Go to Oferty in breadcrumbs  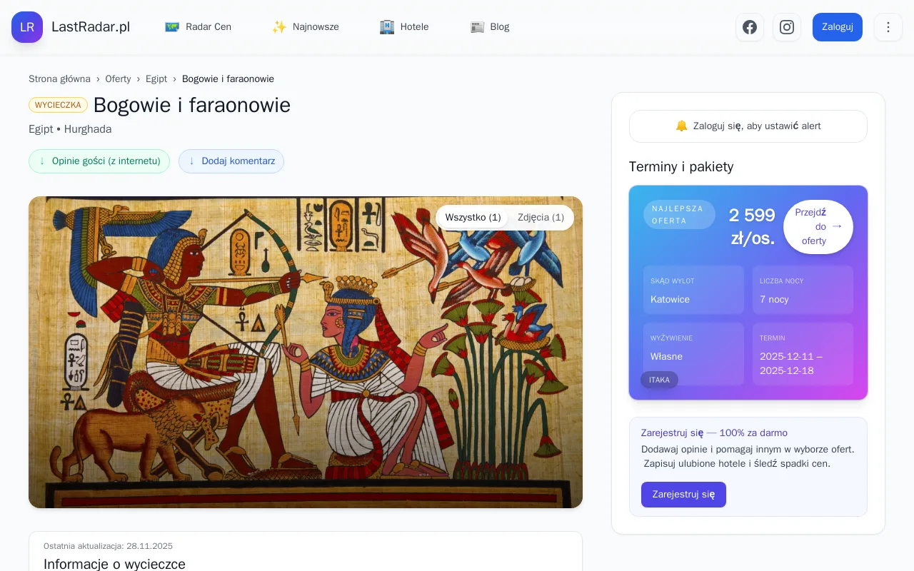(x=118, y=79)
